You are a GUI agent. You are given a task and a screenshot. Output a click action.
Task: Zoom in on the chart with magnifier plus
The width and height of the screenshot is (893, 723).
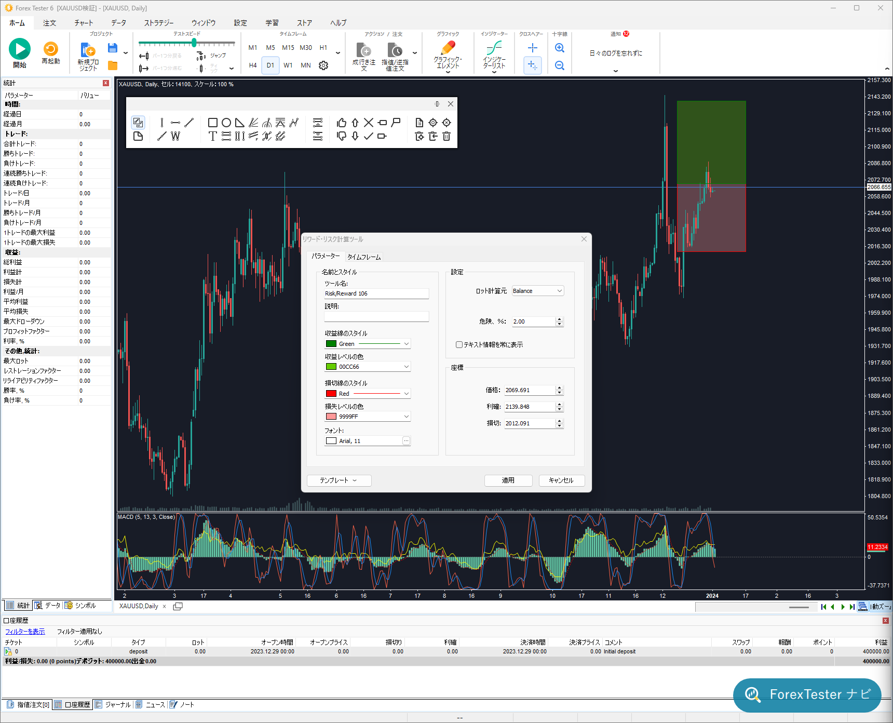(560, 48)
